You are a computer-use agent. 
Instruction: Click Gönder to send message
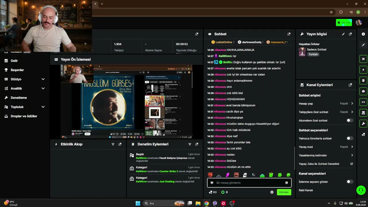(284, 192)
